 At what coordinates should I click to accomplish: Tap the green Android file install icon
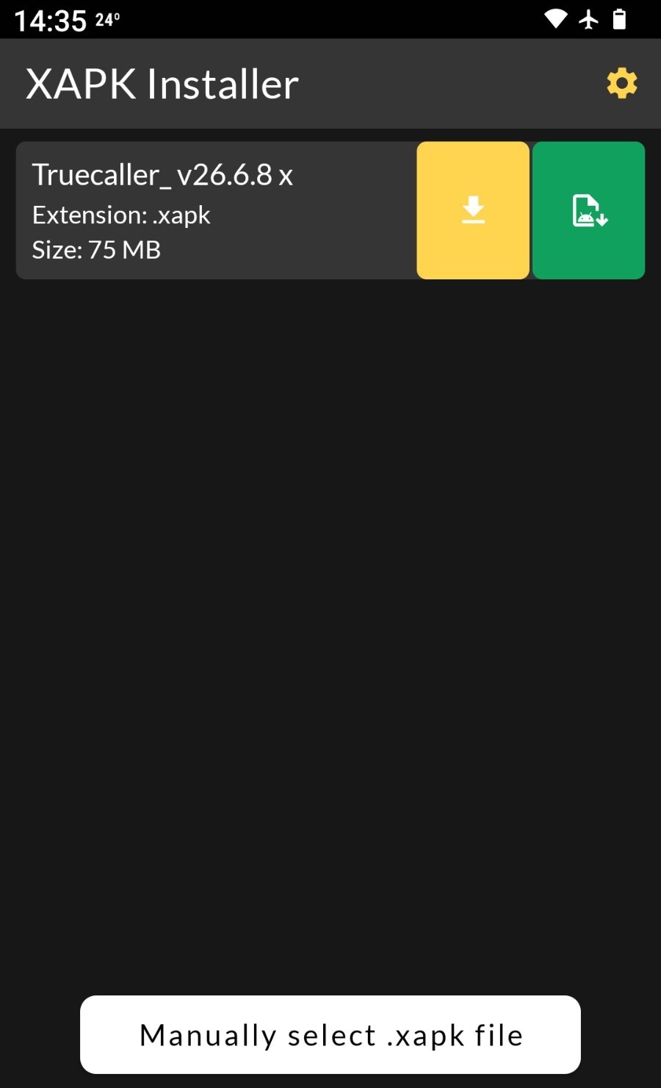pos(589,210)
